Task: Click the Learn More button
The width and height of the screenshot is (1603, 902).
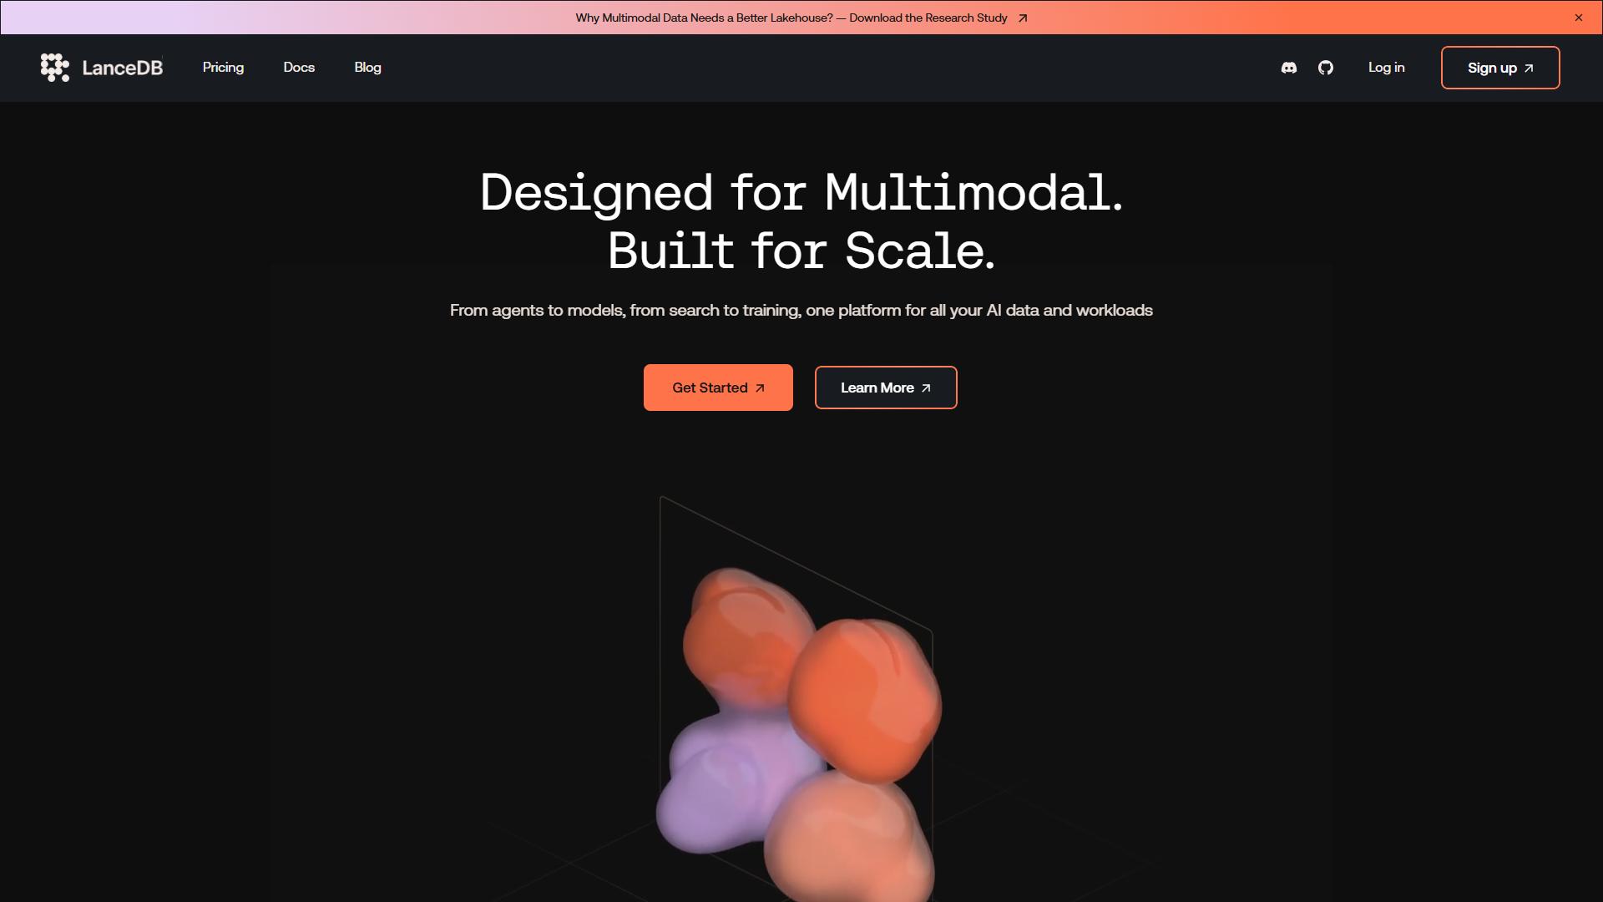Action: click(886, 388)
